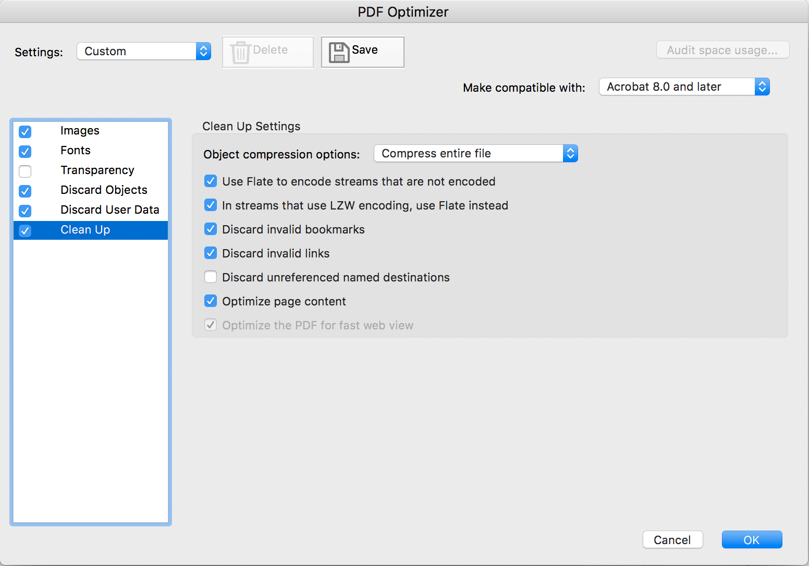Click the floppy disk Save icon

click(339, 52)
